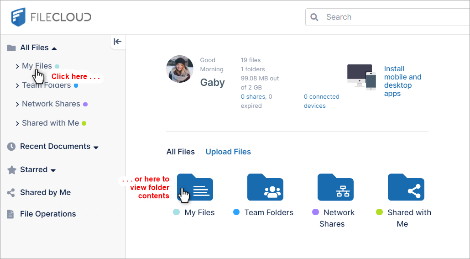The height and width of the screenshot is (259, 470).
Task: Open the Shared with Me folder icon
Action: click(x=406, y=187)
